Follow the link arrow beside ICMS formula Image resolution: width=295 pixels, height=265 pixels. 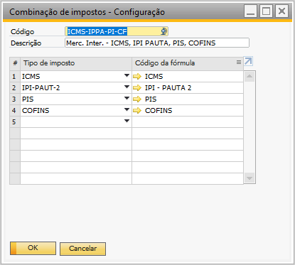(x=137, y=77)
